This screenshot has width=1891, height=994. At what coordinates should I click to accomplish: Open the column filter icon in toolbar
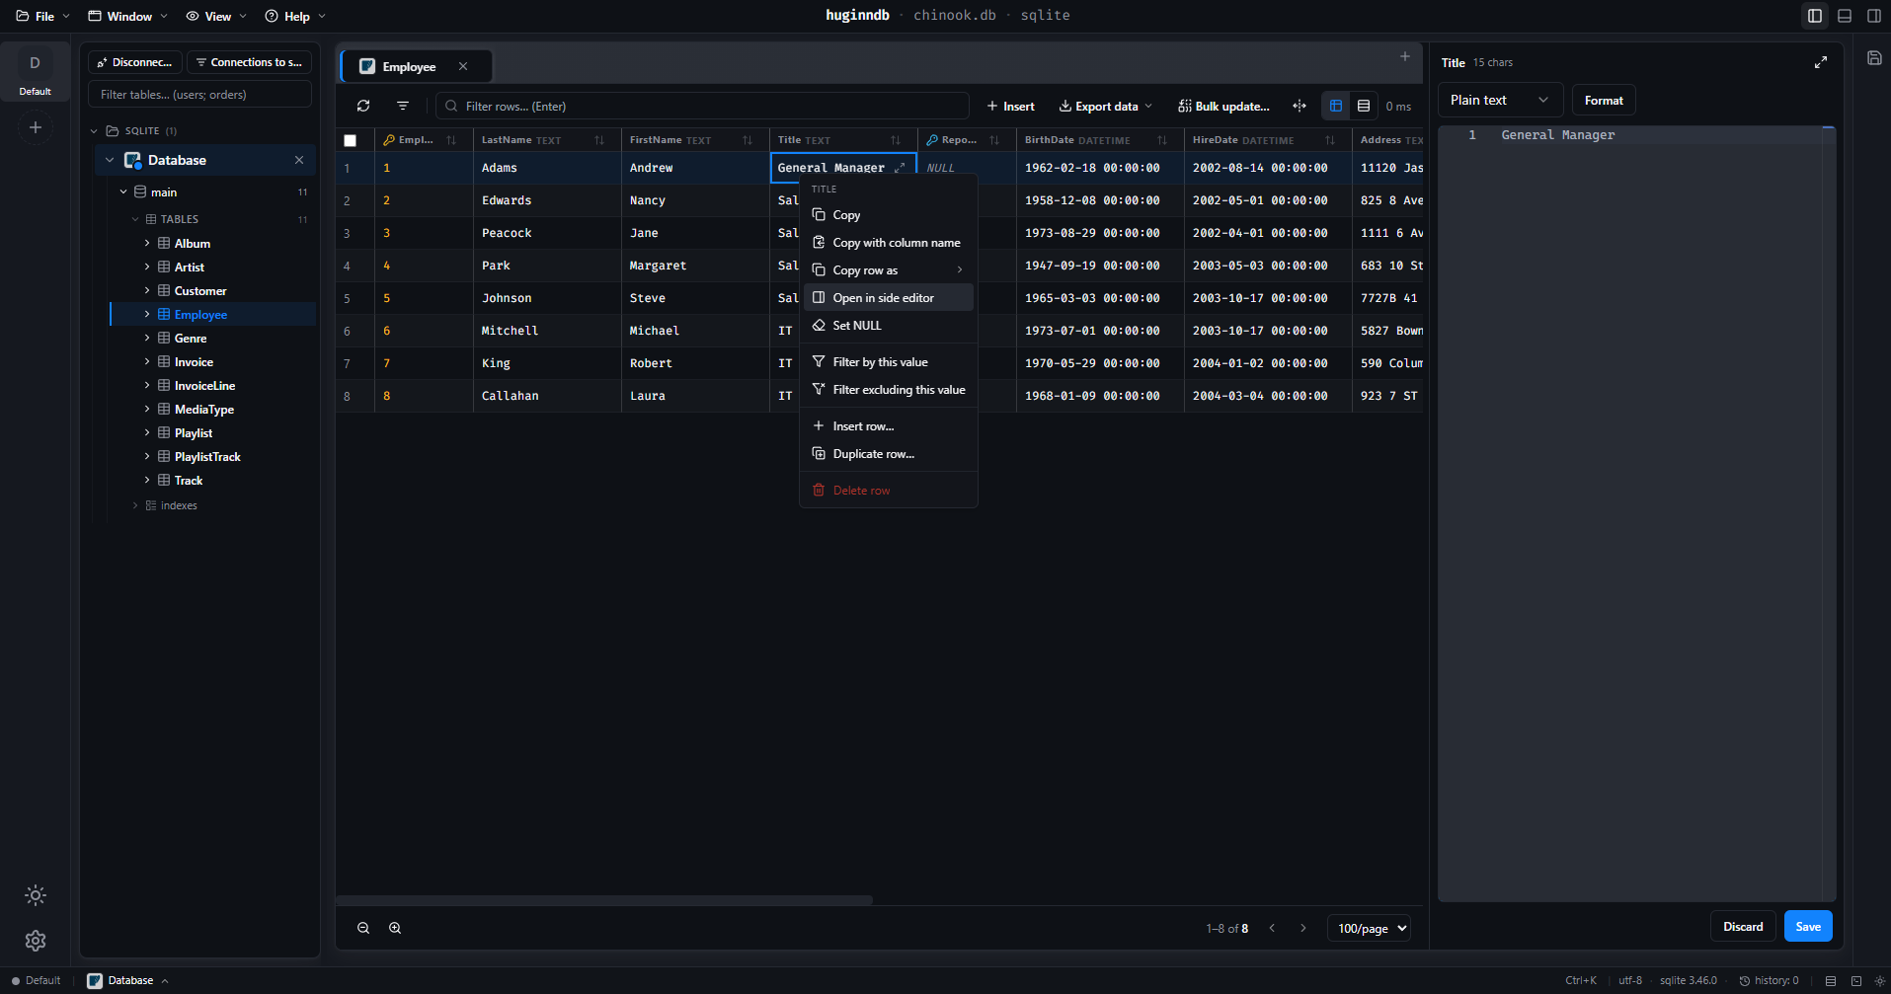[403, 106]
